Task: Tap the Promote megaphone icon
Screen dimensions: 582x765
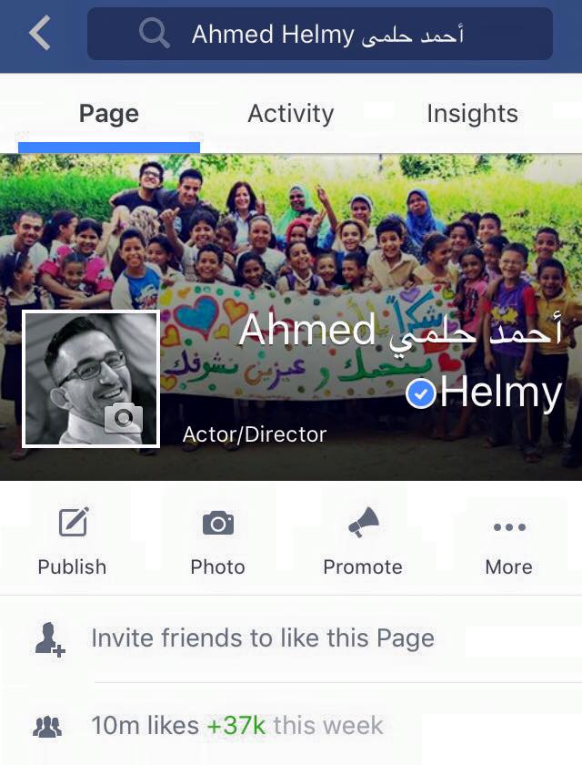Action: (x=364, y=522)
